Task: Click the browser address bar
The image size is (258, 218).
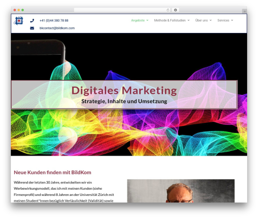Action: 122,10
